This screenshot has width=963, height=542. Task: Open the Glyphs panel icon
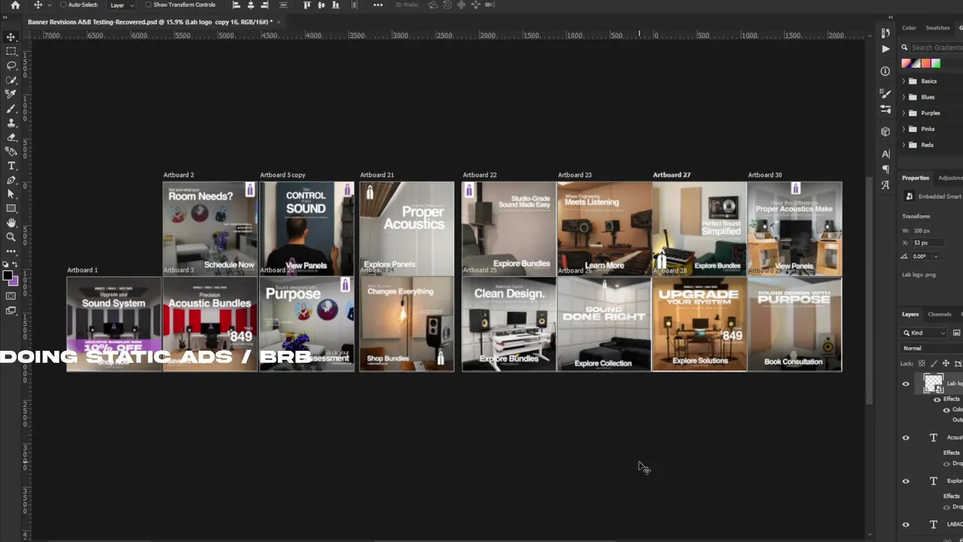coord(886,185)
